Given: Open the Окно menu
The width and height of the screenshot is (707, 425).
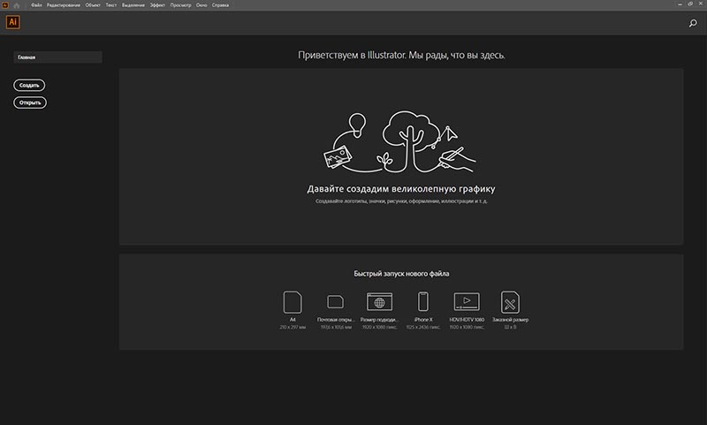Looking at the screenshot, I should (201, 5).
